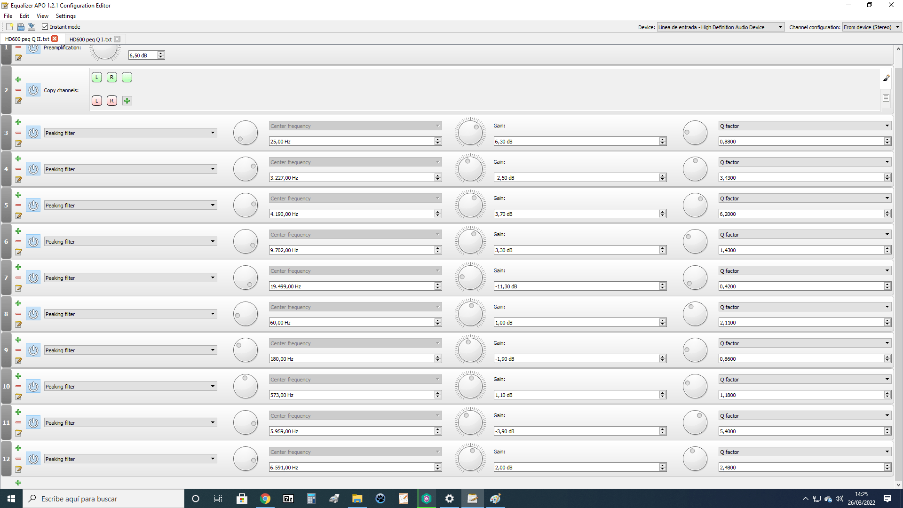Remove filter row 10 with the minus icon
This screenshot has height=508, width=903.
[18, 386]
